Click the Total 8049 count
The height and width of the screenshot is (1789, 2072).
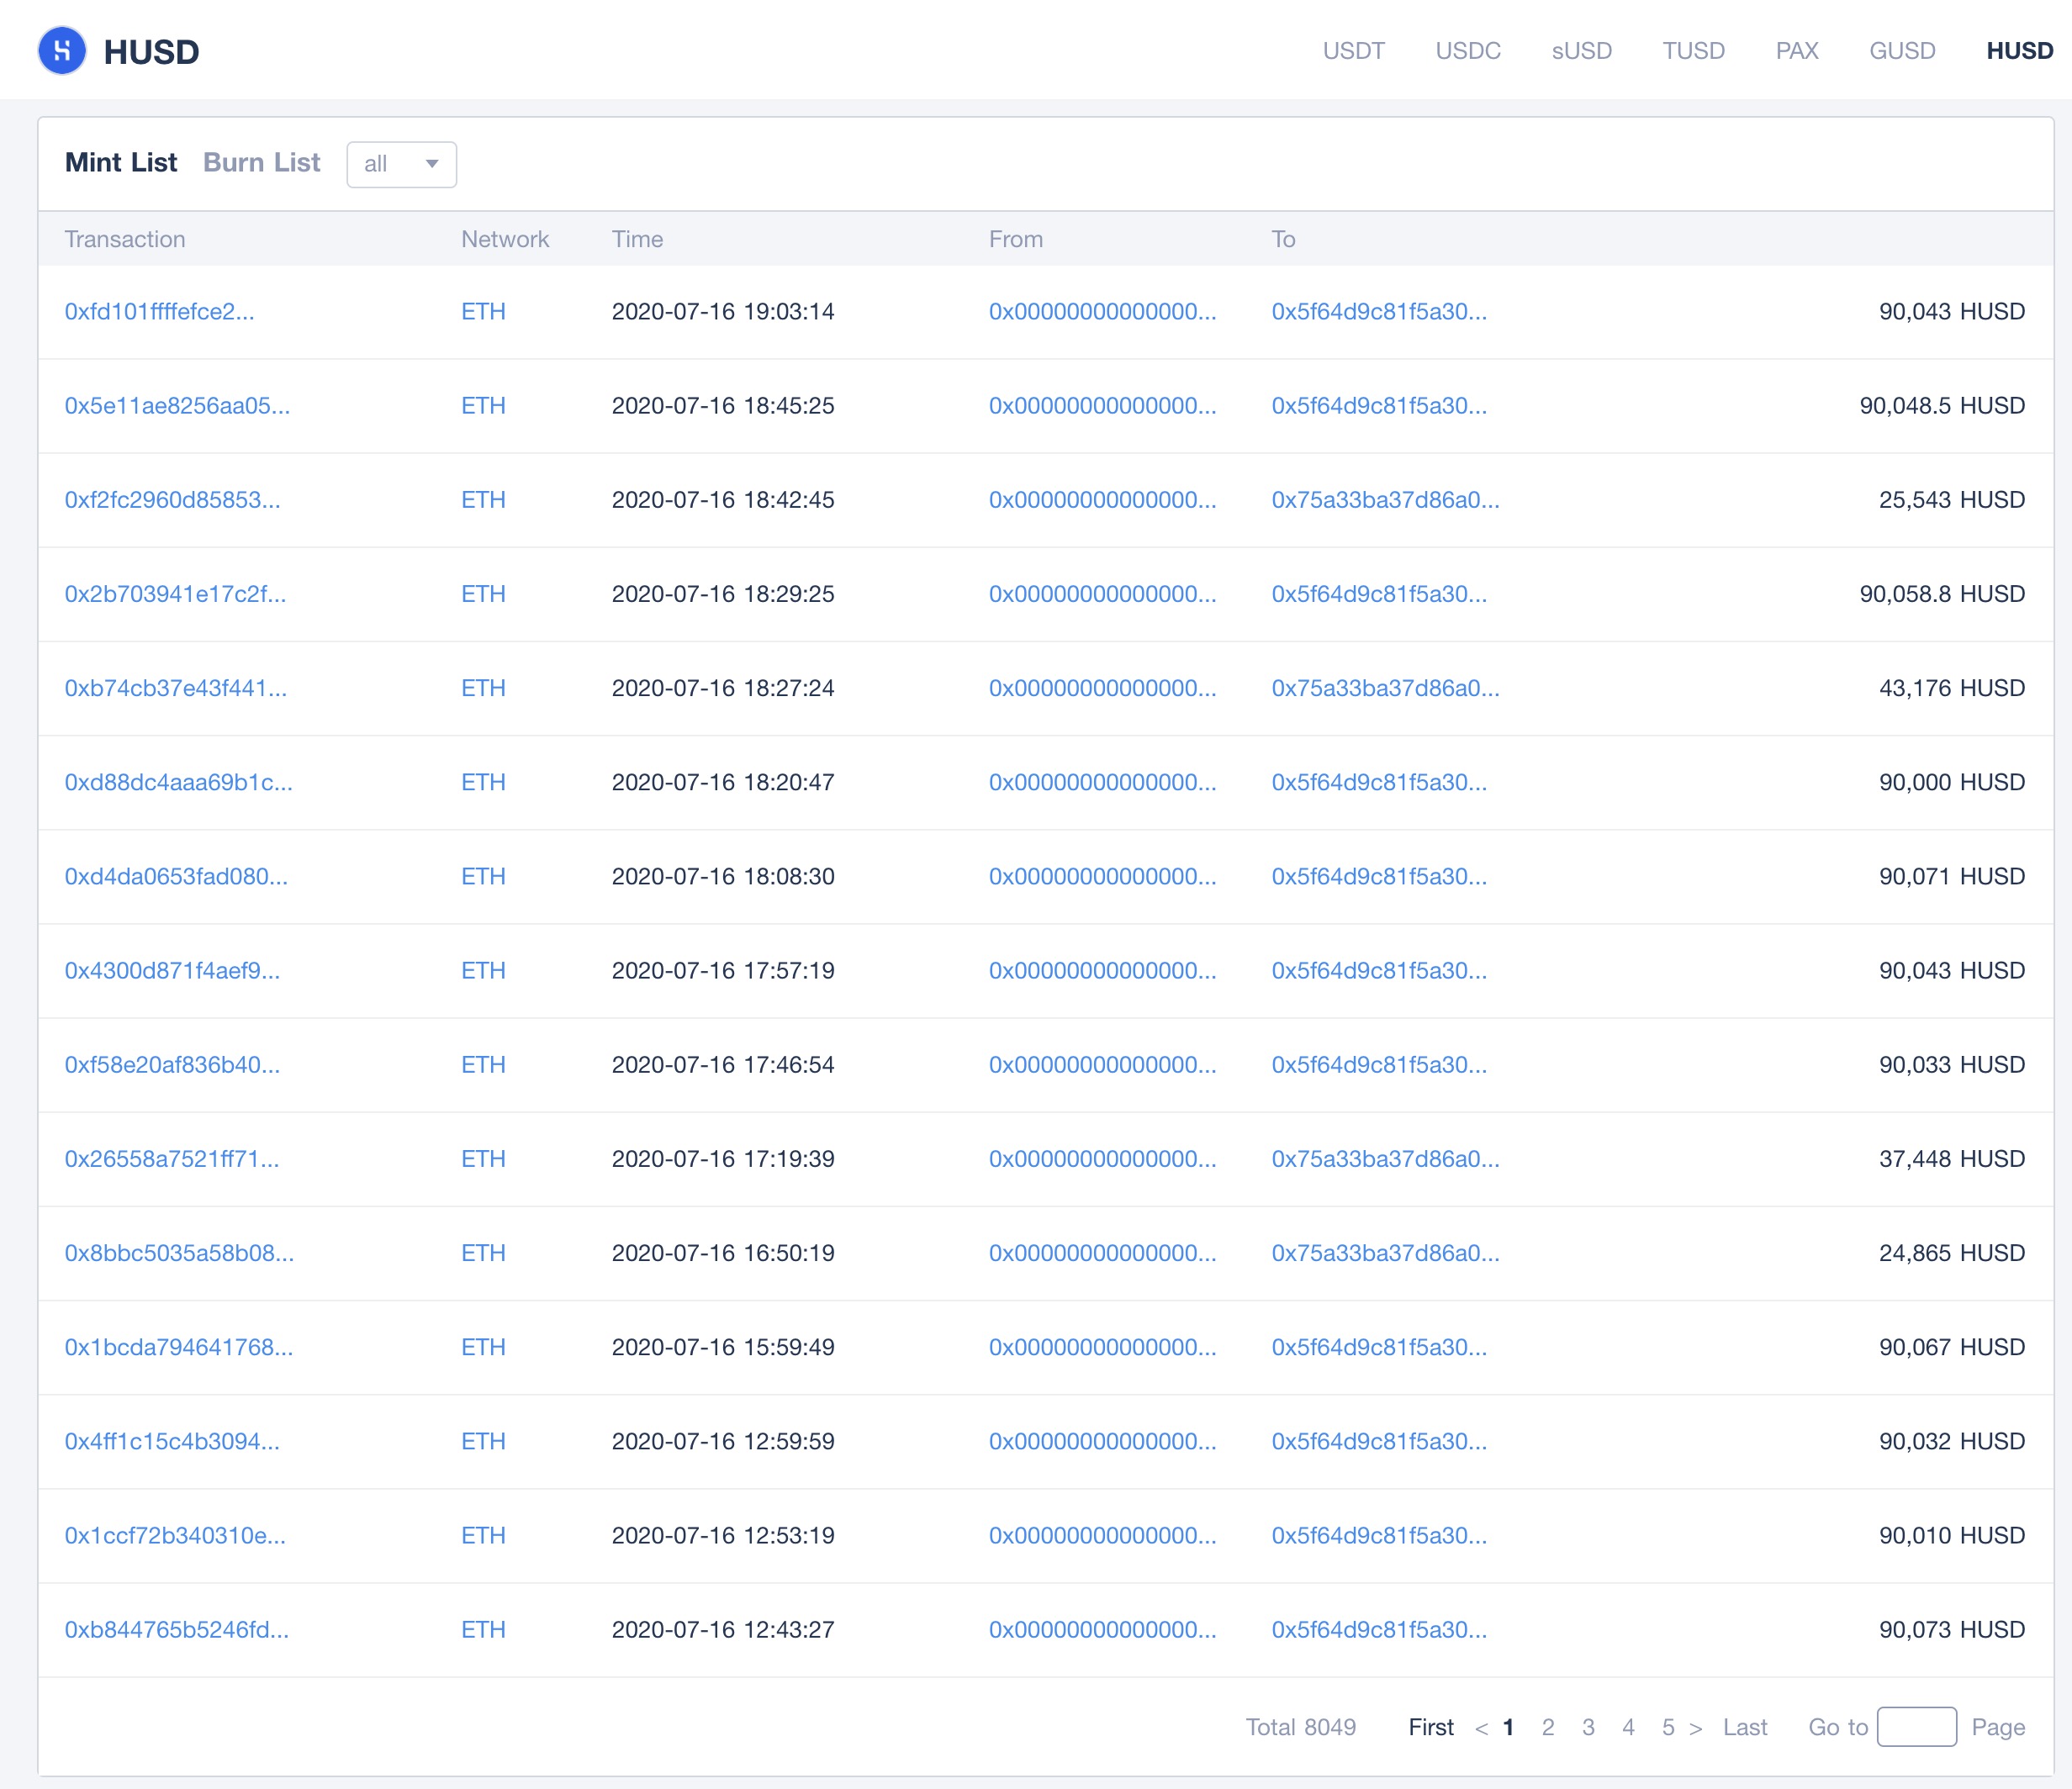1300,1727
